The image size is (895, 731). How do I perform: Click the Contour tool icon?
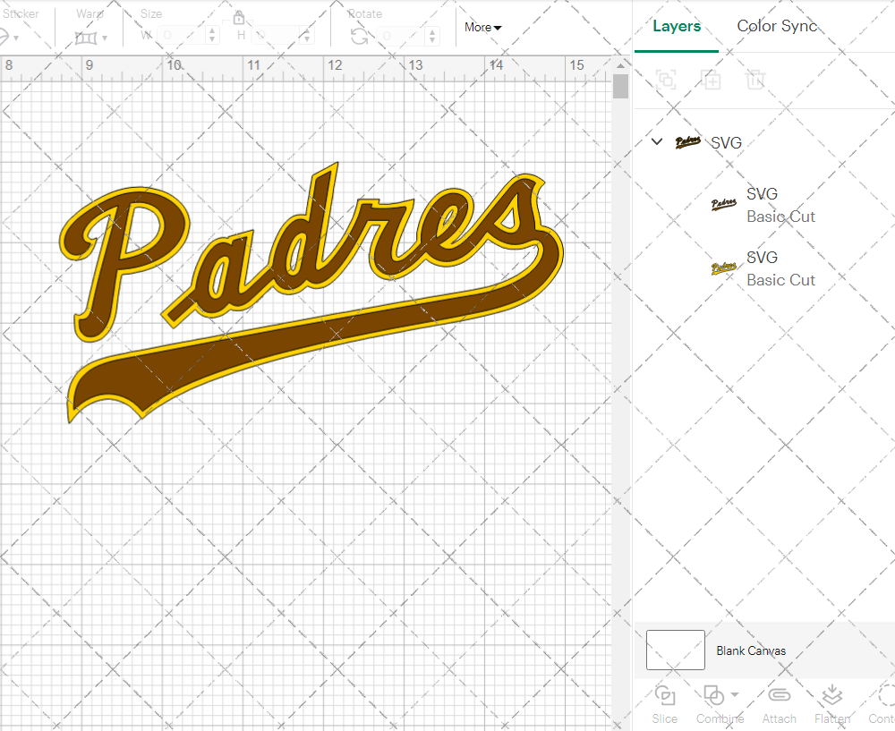(x=886, y=695)
